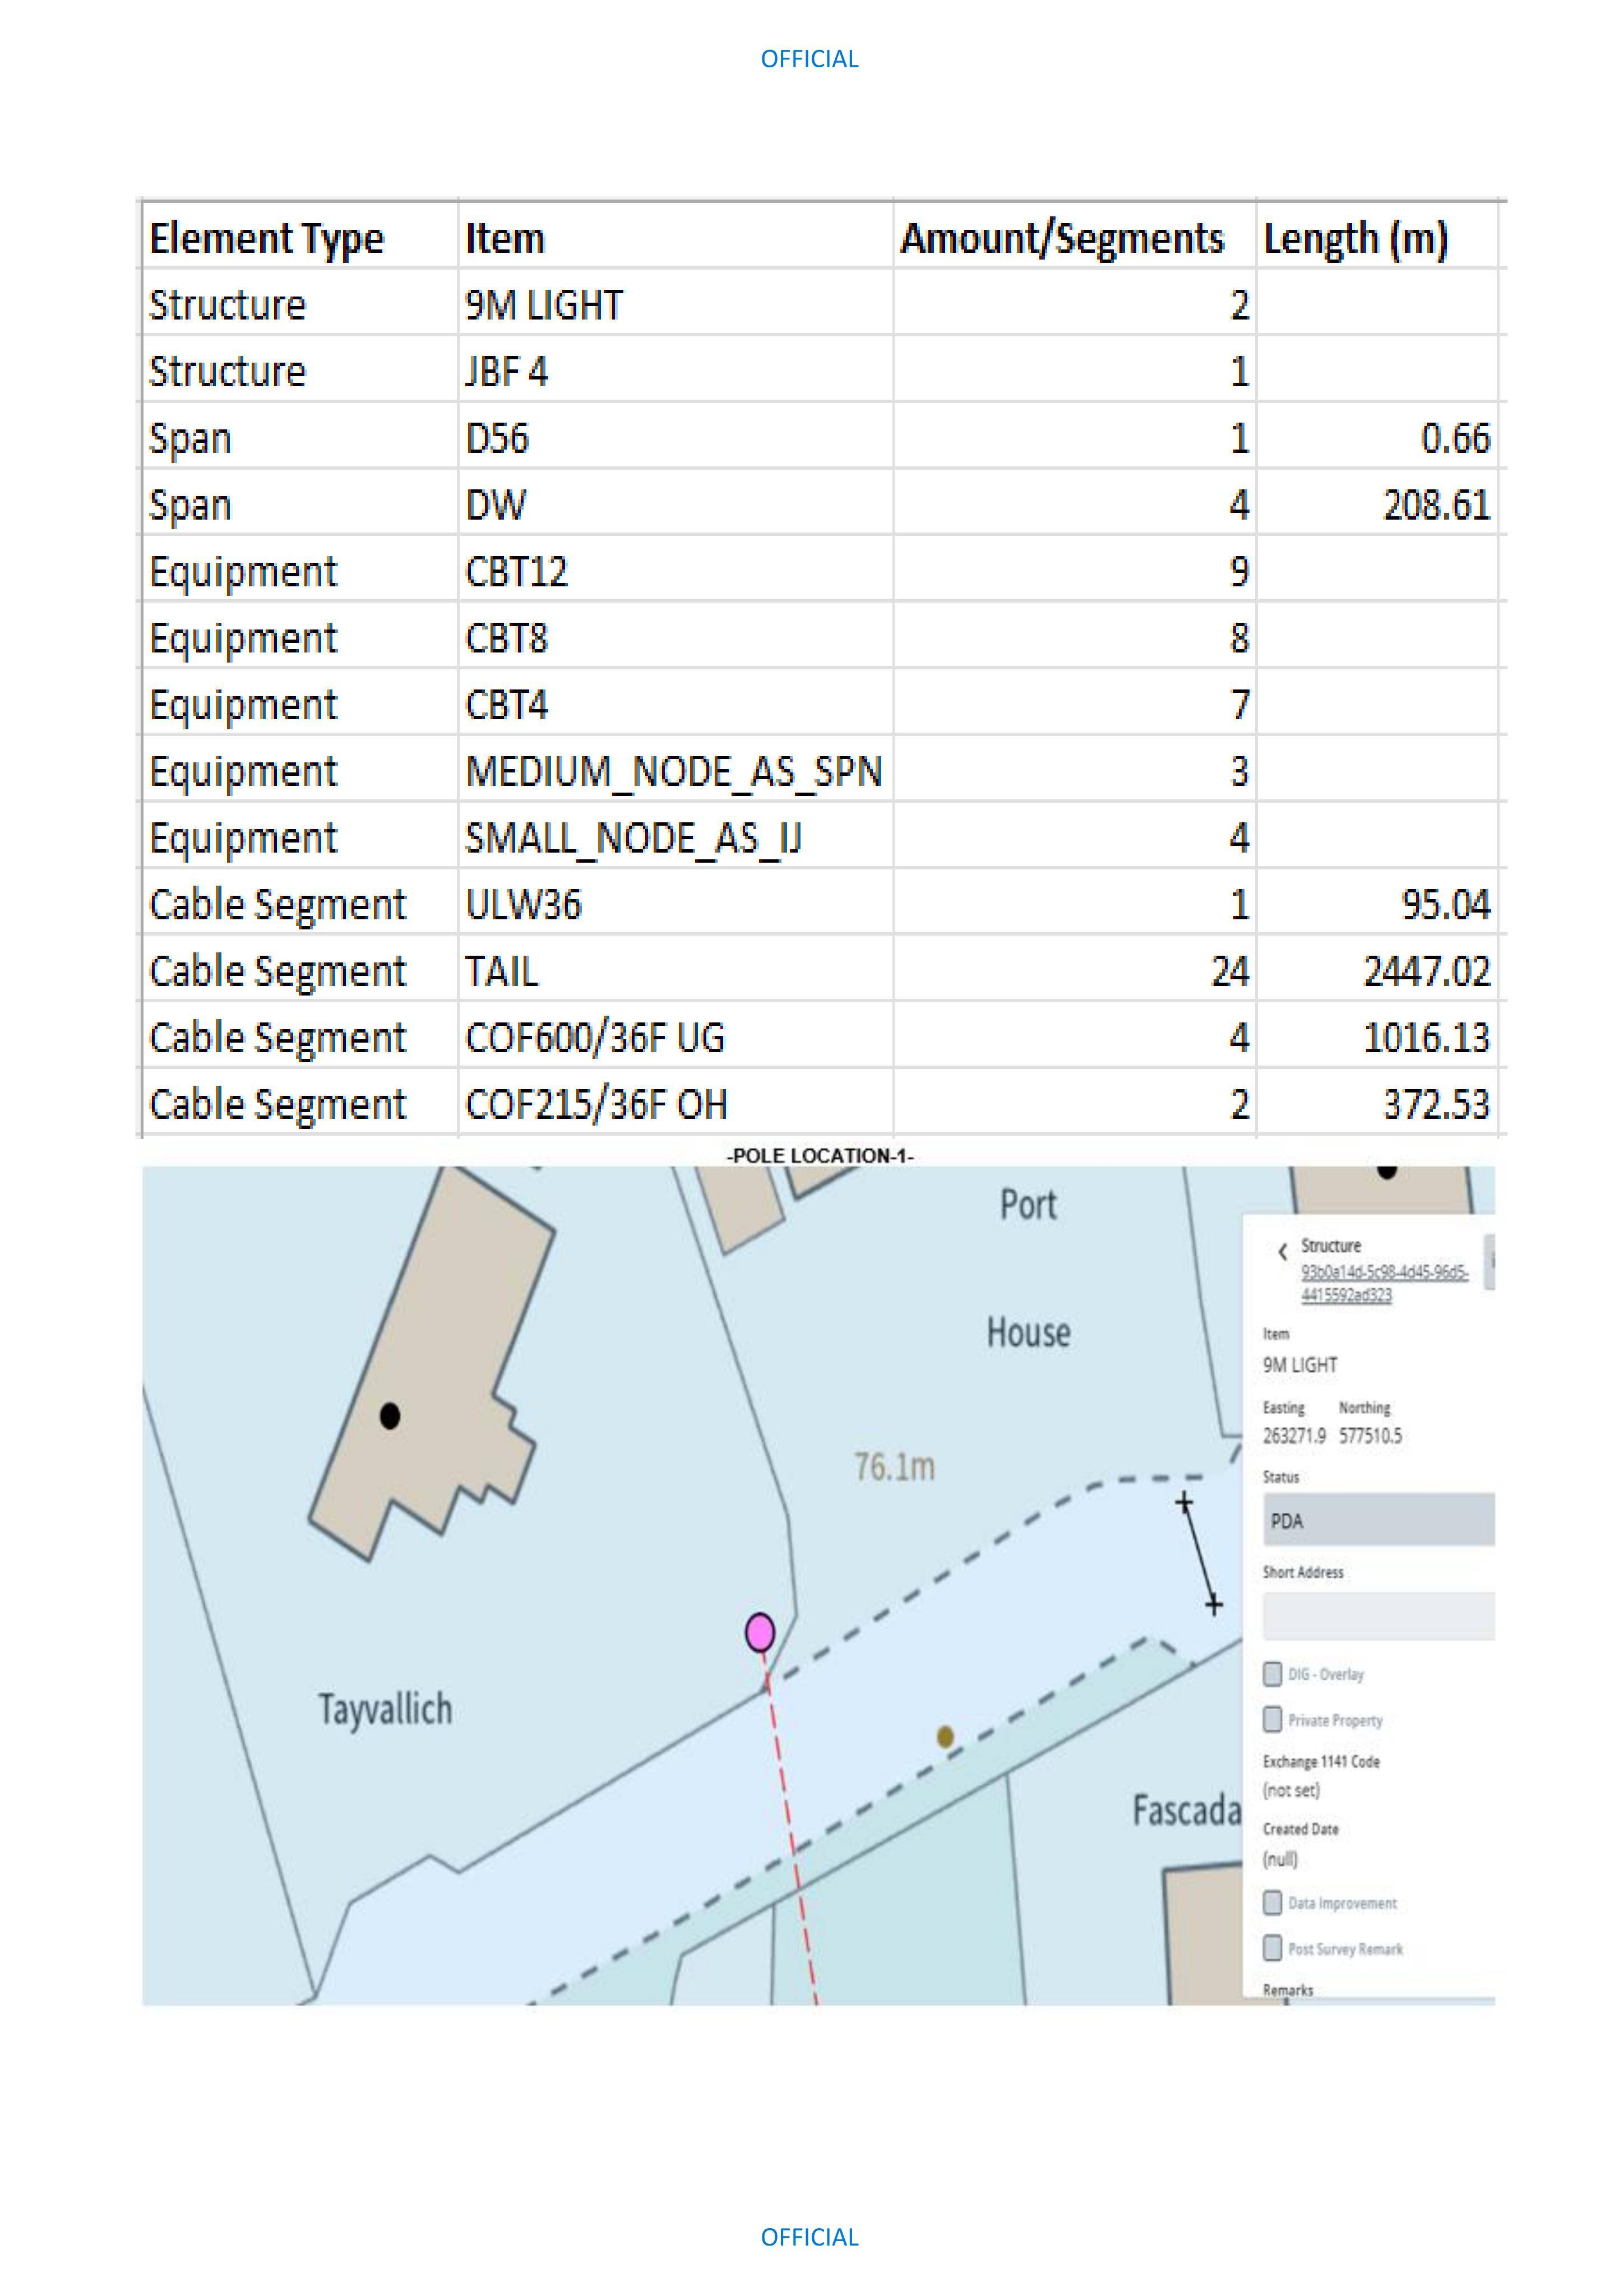This screenshot has height=2296, width=1624.
Task: Click the Fascada map label
Action: tap(1186, 1810)
